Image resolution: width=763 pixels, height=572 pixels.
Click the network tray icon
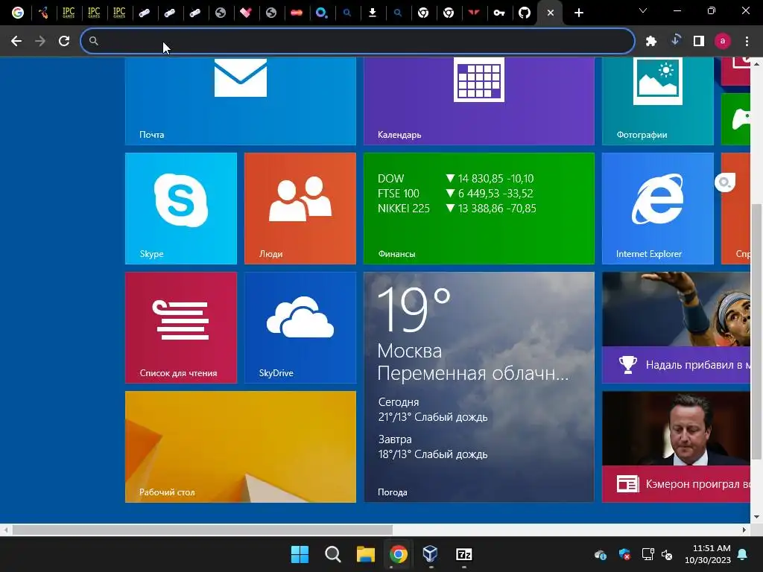pyautogui.click(x=648, y=554)
